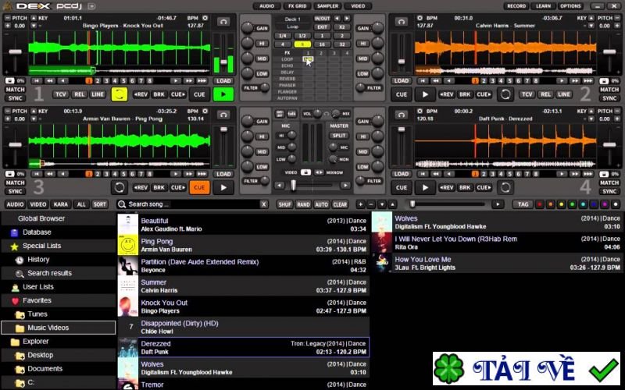Click browser toolbar down-arrow button

point(382,204)
